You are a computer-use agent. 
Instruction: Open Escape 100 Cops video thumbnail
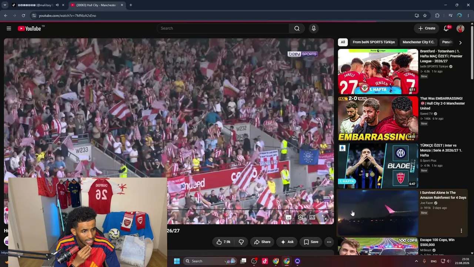pos(378,246)
